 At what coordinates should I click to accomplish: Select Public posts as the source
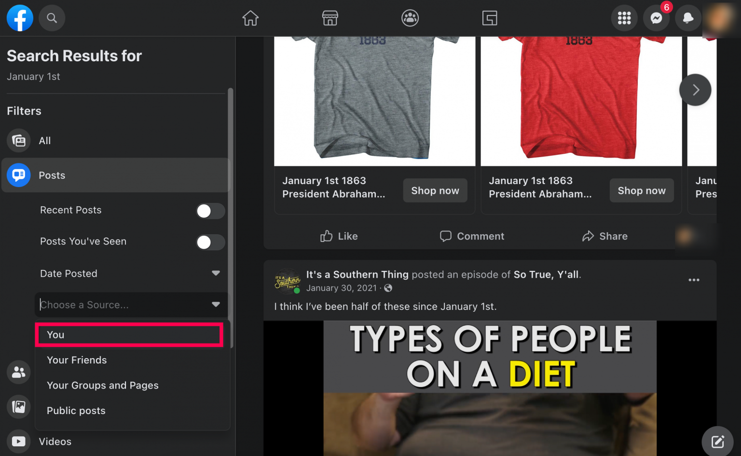(76, 411)
